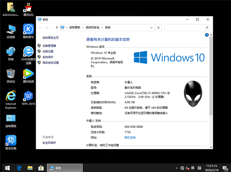Click the Microsoft Store taskbar icon

41,168
